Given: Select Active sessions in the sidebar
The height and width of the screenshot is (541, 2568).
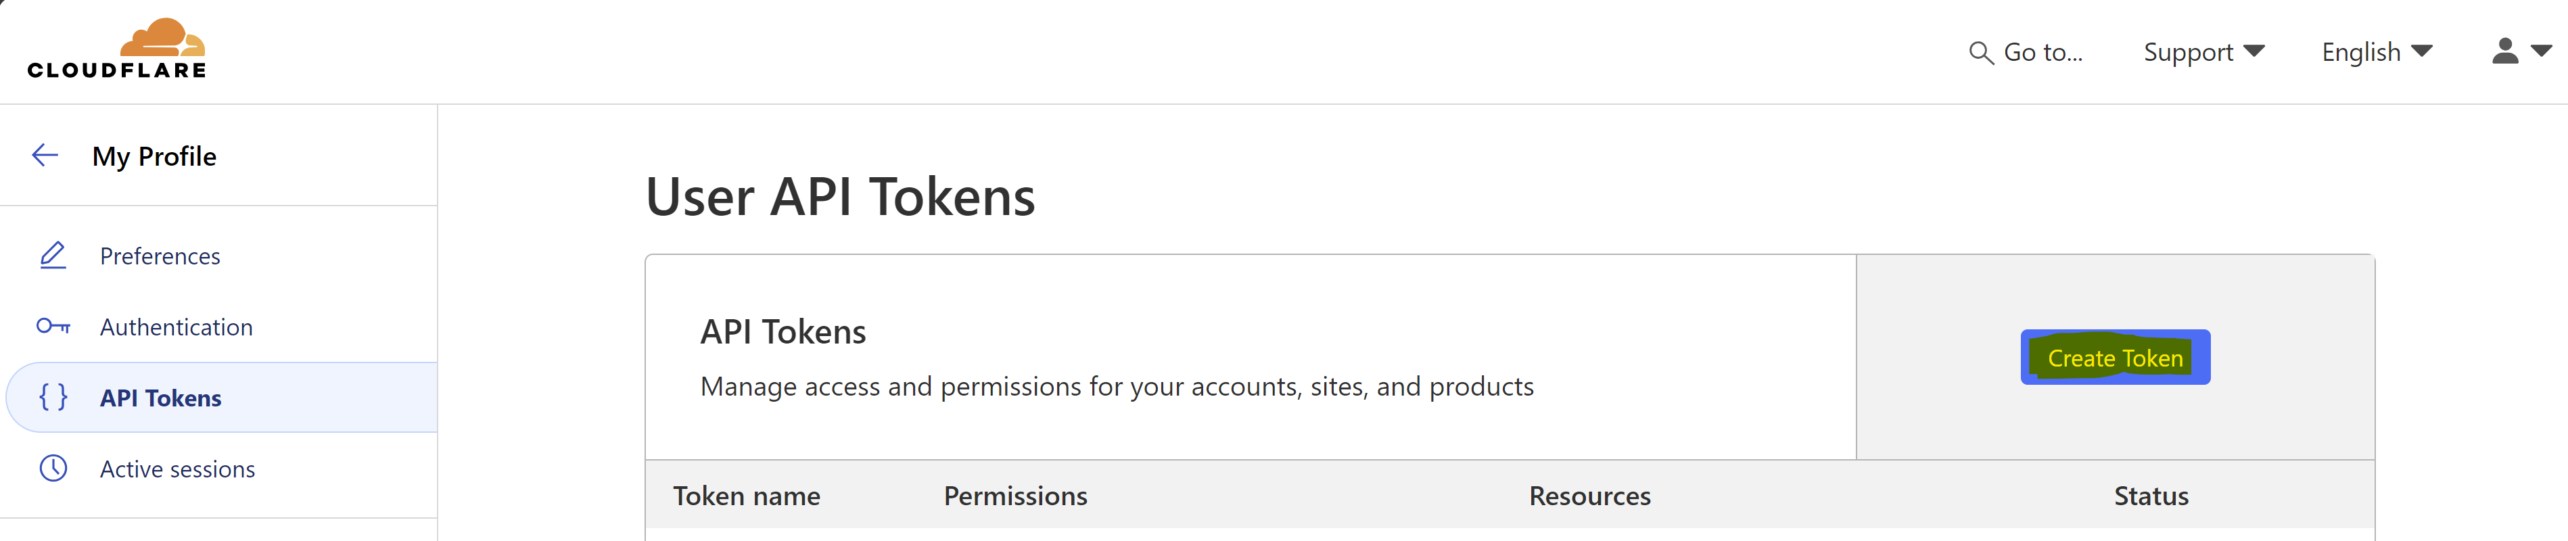Looking at the screenshot, I should 177,468.
